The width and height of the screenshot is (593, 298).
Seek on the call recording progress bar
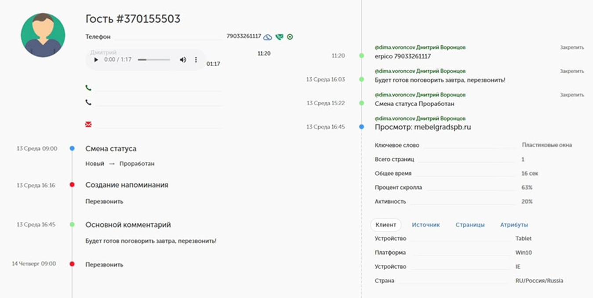coord(154,60)
